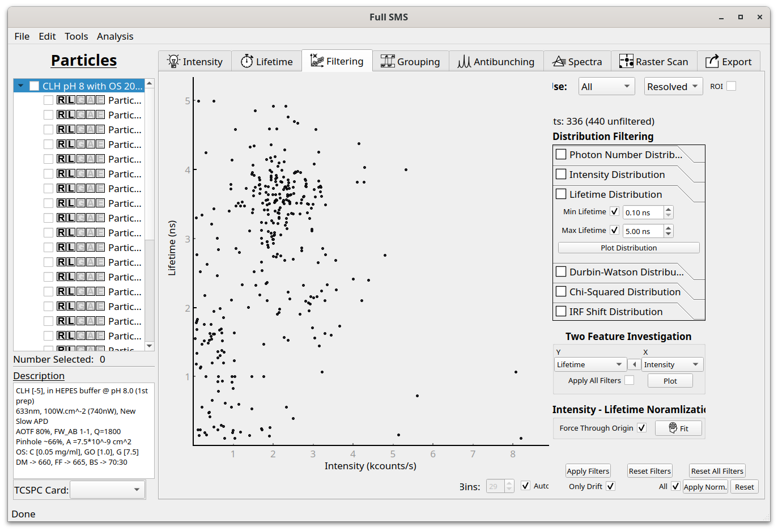
Task: Enable Intensity Distribution filter
Action: click(x=562, y=174)
